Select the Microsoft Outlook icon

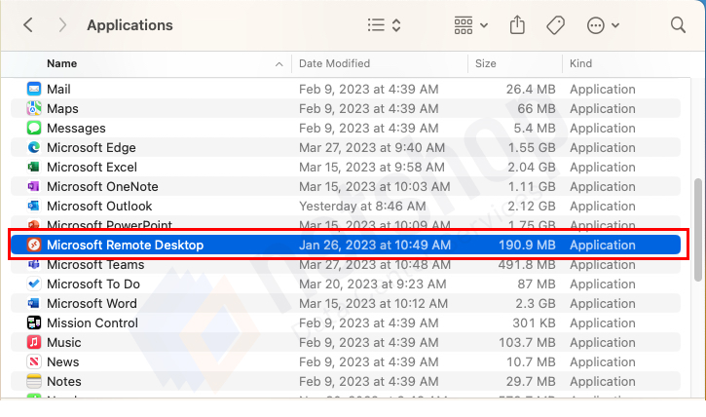click(34, 206)
